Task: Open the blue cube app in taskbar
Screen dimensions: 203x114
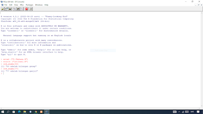Action: pos(30,112)
